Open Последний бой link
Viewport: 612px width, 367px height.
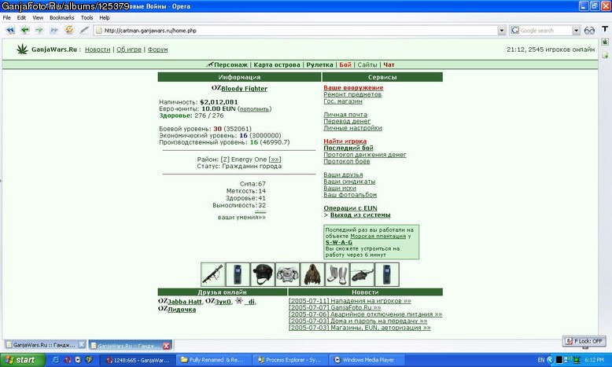click(x=348, y=148)
